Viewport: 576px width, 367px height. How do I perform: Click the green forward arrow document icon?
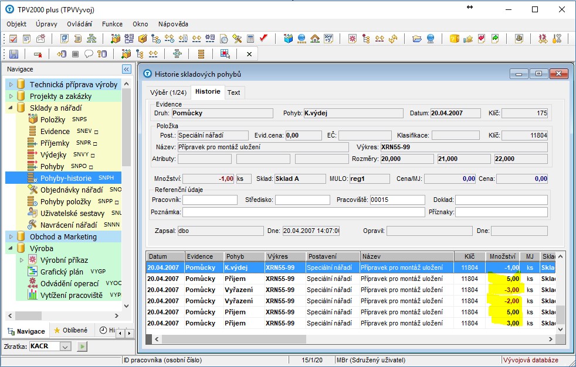click(x=495, y=39)
